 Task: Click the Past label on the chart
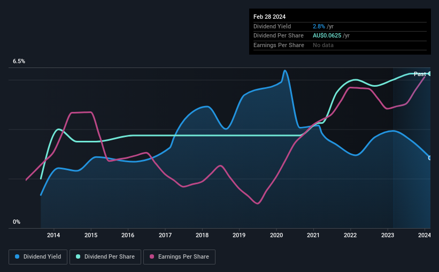(420, 74)
